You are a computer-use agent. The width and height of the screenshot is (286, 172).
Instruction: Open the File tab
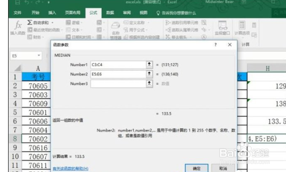pyautogui.click(x=17, y=13)
